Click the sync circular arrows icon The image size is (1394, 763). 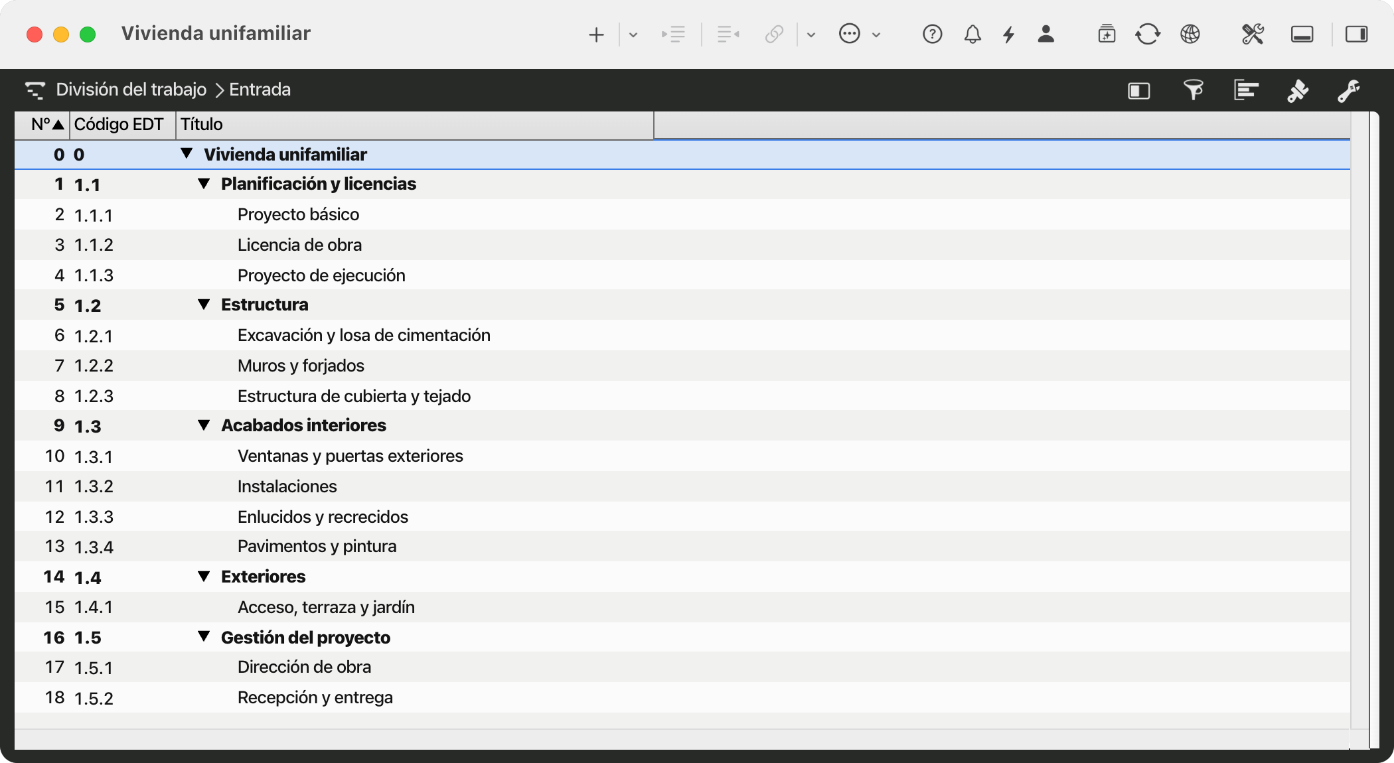coord(1148,34)
